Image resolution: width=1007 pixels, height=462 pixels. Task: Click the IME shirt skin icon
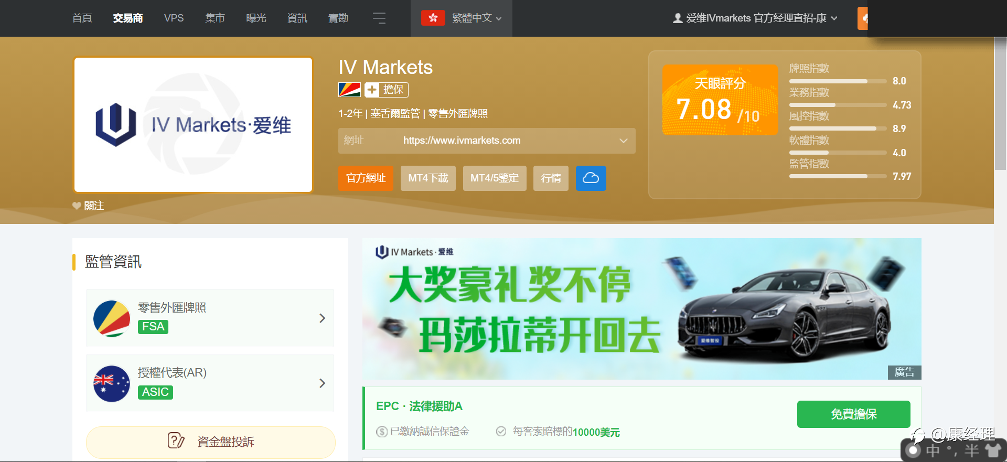[993, 450]
